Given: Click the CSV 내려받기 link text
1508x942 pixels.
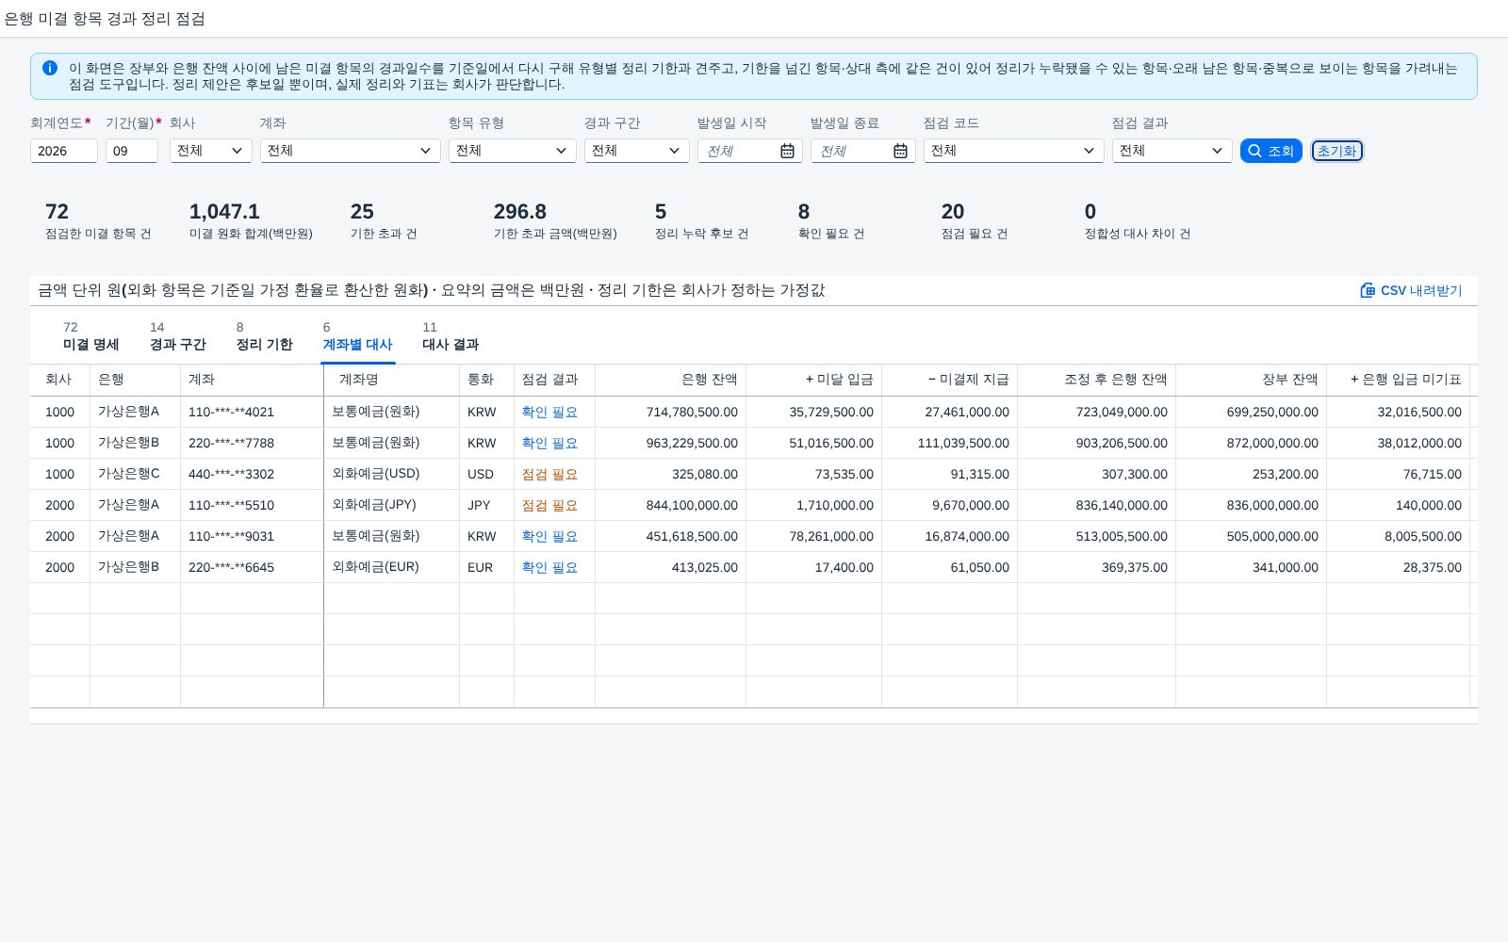Looking at the screenshot, I should coord(1421,291).
